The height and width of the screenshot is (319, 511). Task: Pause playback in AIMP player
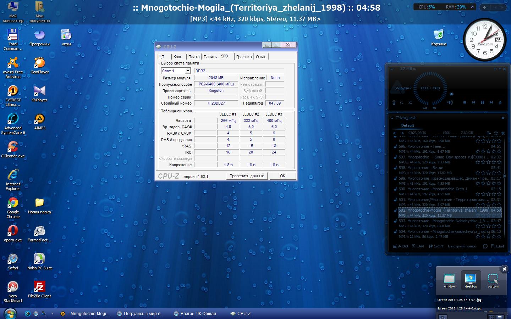click(482, 102)
